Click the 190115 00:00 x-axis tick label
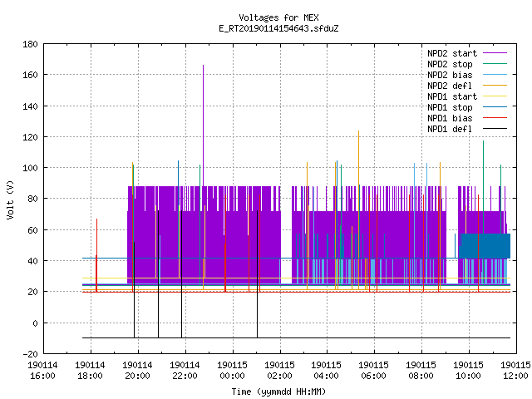 [x=232, y=371]
